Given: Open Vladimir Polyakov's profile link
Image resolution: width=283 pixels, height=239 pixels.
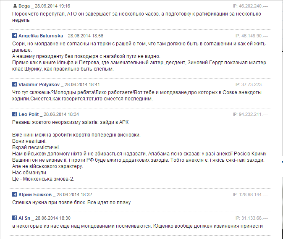Looking at the screenshot, I should click(39, 84).
